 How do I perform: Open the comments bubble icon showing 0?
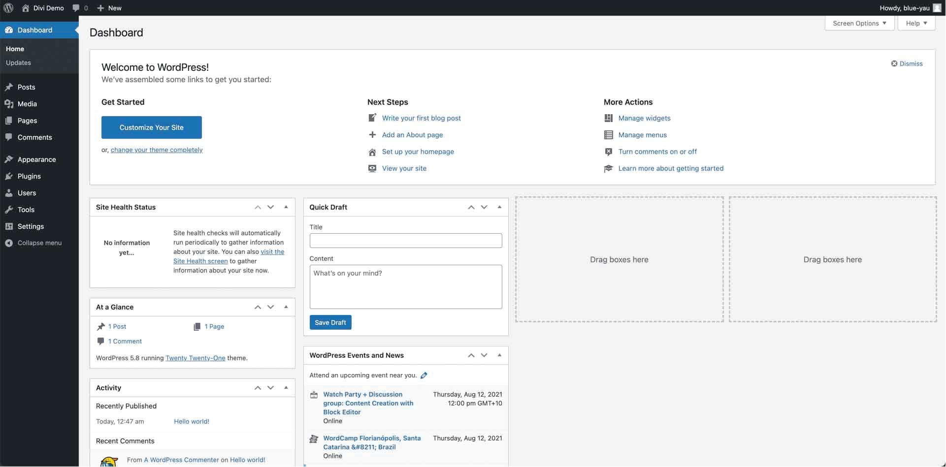coord(76,8)
